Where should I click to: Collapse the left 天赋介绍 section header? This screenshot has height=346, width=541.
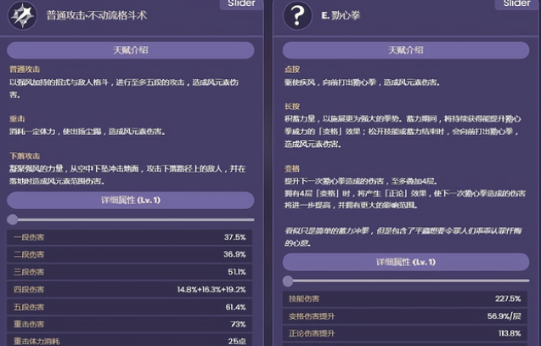[x=131, y=50]
